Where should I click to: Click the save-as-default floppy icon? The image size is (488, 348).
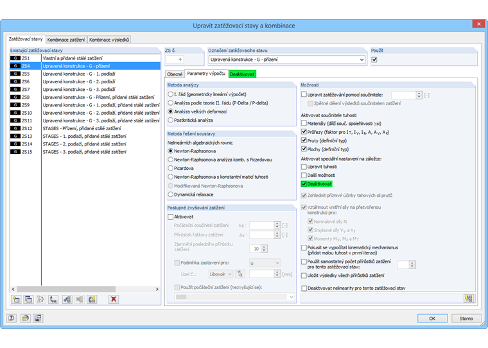(38, 318)
